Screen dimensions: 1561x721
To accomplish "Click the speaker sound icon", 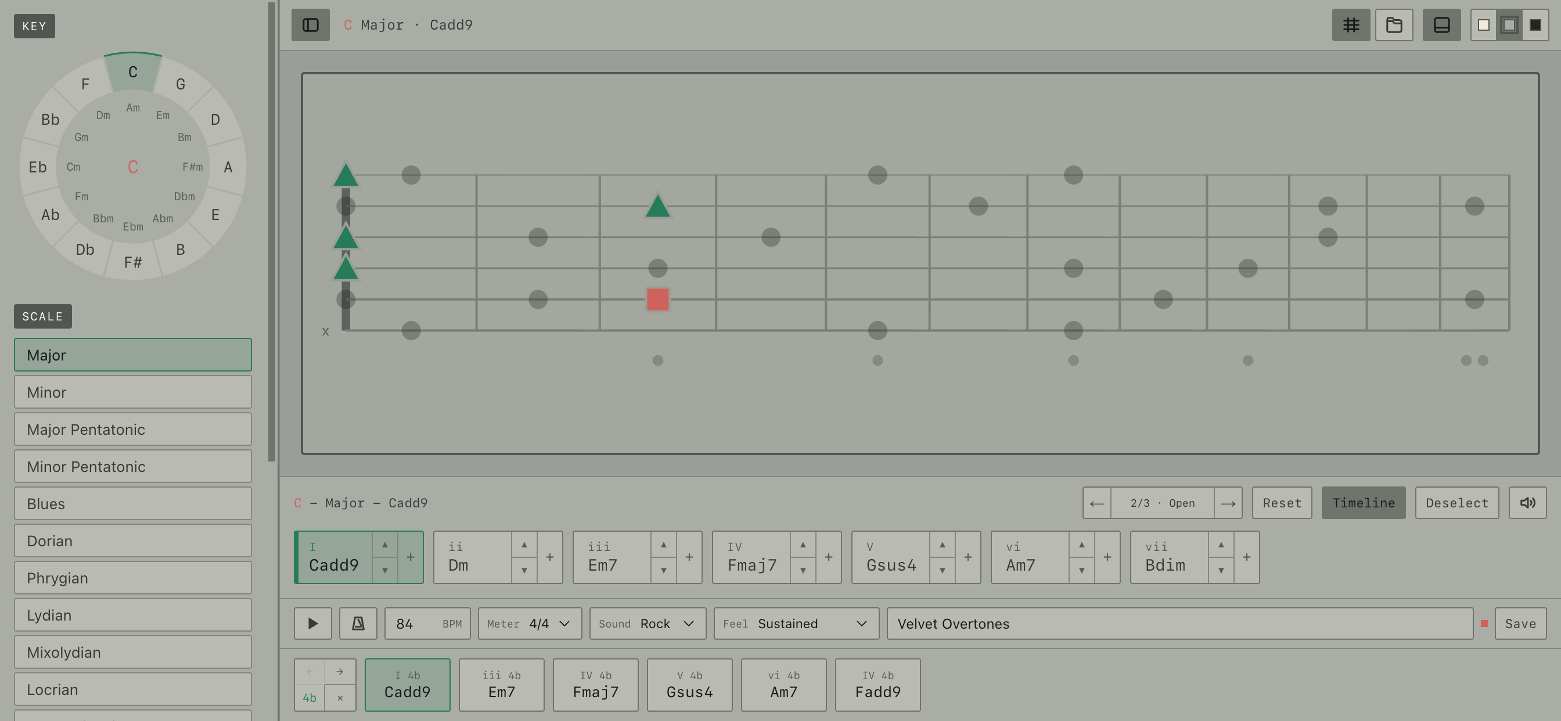I will (1527, 503).
